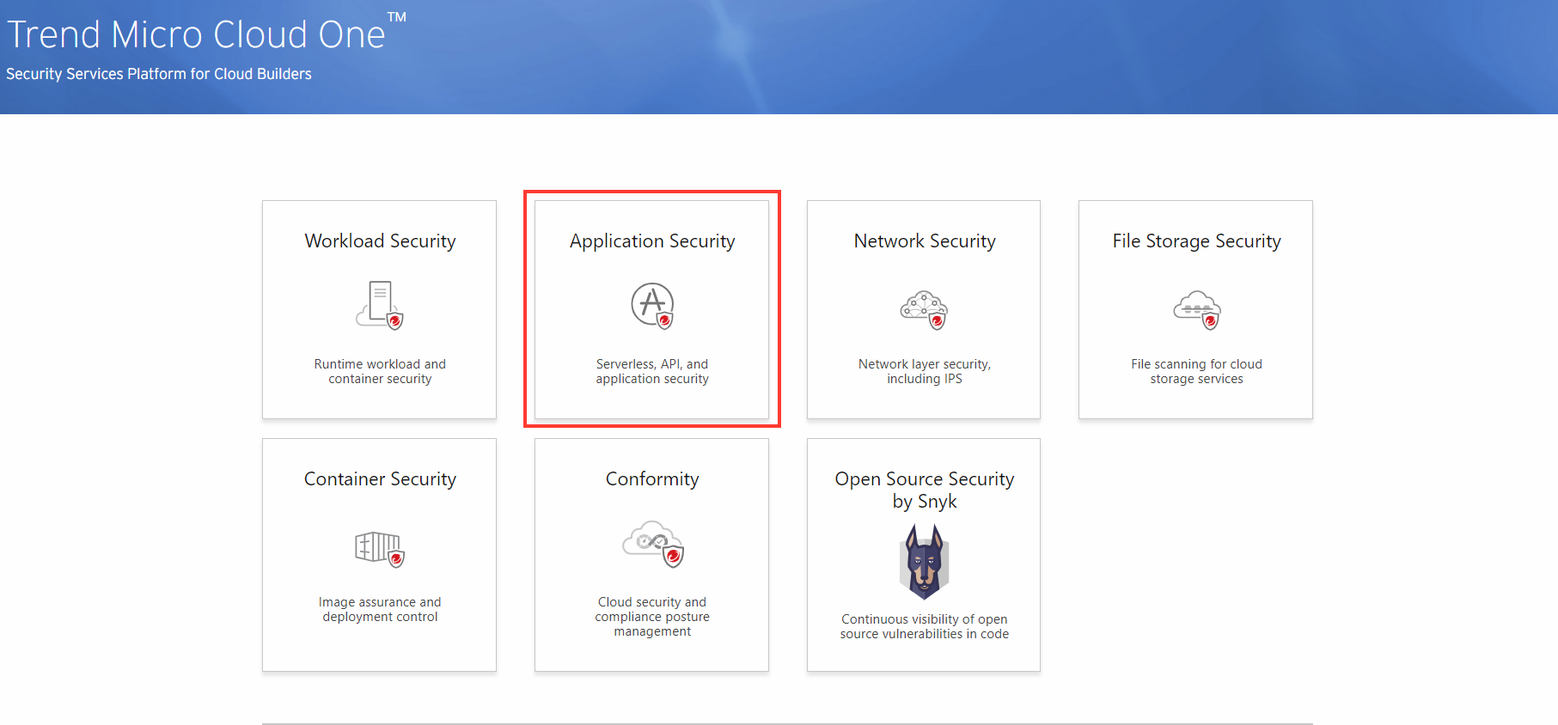This screenshot has height=725, width=1558.
Task: Select the Conformity heading
Action: point(652,479)
